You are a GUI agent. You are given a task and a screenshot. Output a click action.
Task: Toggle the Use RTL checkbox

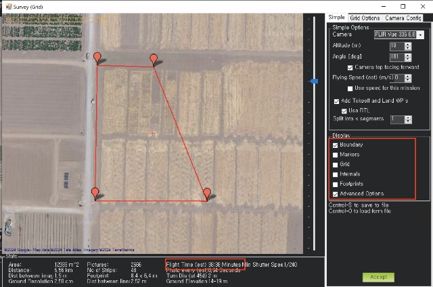point(344,110)
